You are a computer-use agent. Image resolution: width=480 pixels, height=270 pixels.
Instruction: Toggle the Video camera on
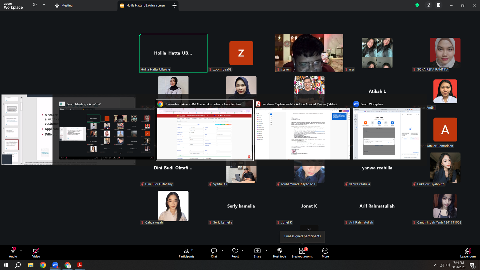36,253
